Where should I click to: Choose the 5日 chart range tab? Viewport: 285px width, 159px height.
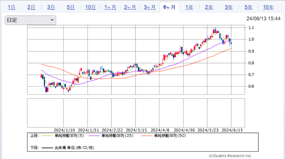[x=71, y=7]
